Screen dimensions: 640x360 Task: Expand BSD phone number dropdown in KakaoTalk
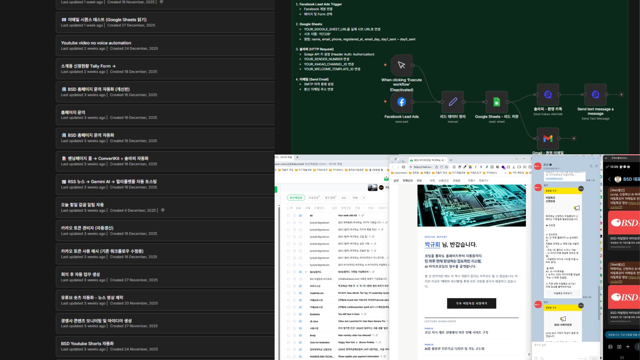coord(559,169)
